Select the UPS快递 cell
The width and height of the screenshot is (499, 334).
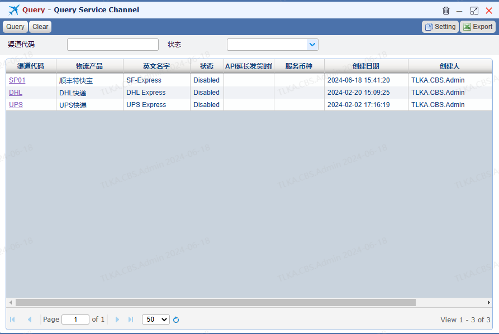[x=89, y=105]
